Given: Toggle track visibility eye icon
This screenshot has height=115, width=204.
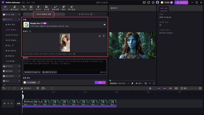Looking at the screenshot, I should (8, 103).
